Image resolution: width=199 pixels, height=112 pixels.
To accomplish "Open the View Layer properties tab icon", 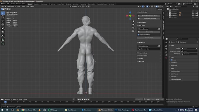I will point(166,52).
